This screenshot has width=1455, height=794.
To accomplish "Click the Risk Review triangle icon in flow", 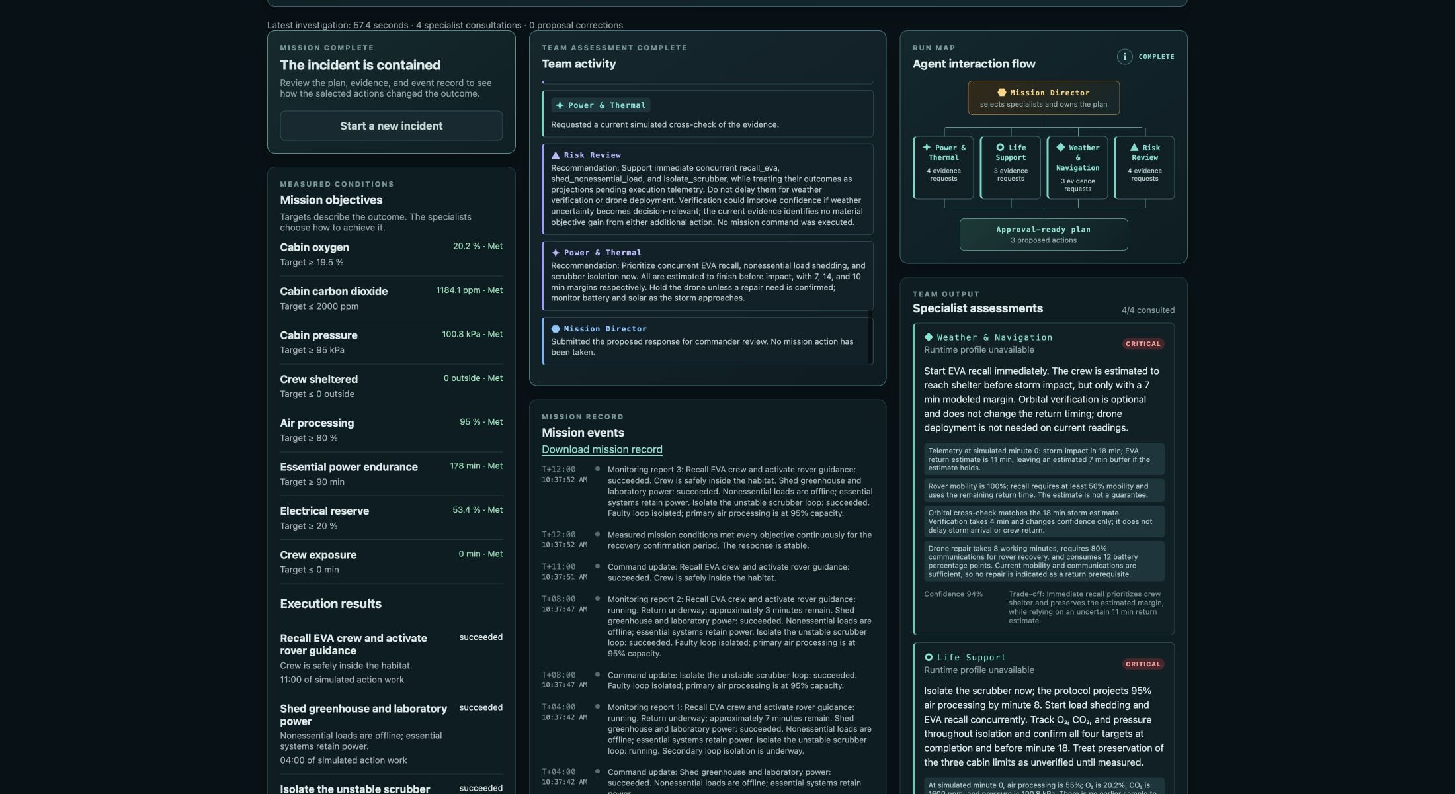I will (1134, 148).
